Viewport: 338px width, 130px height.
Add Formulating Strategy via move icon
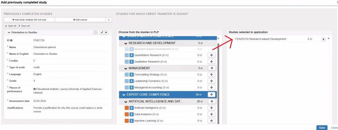click(x=212, y=75)
